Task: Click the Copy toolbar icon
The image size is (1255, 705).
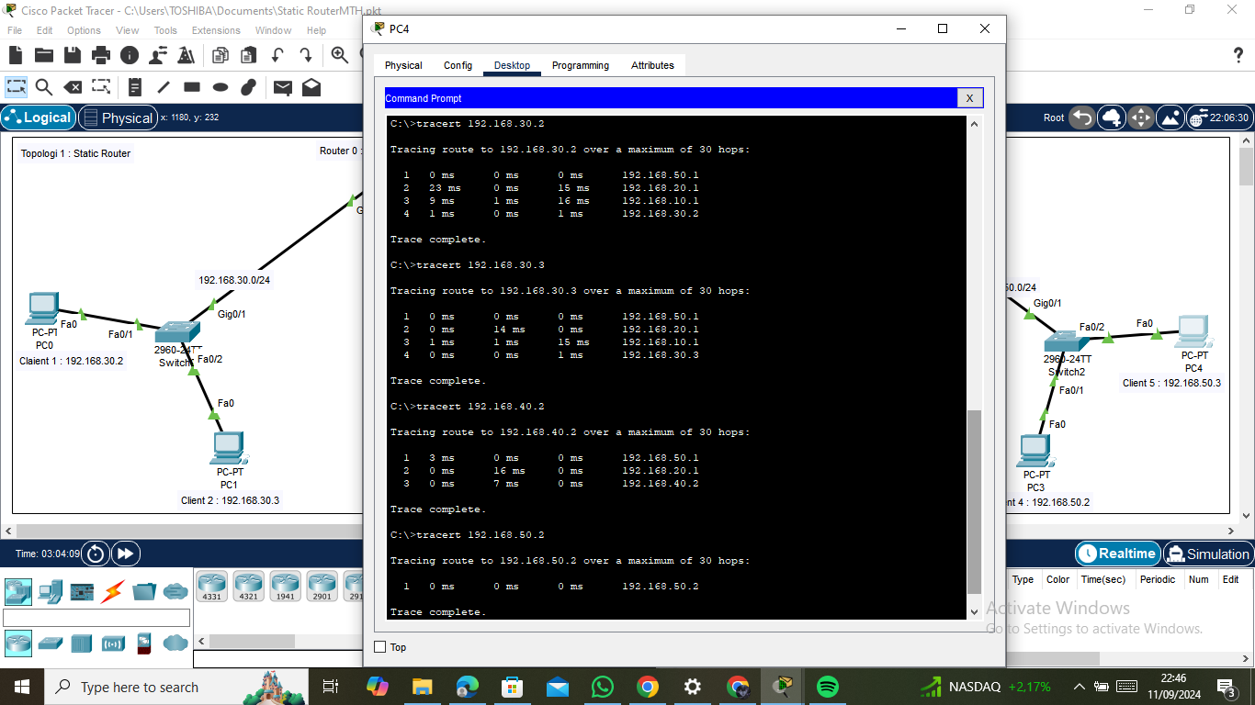Action: (220, 55)
